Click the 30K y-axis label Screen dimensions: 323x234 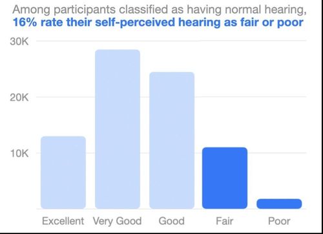[x=19, y=41]
